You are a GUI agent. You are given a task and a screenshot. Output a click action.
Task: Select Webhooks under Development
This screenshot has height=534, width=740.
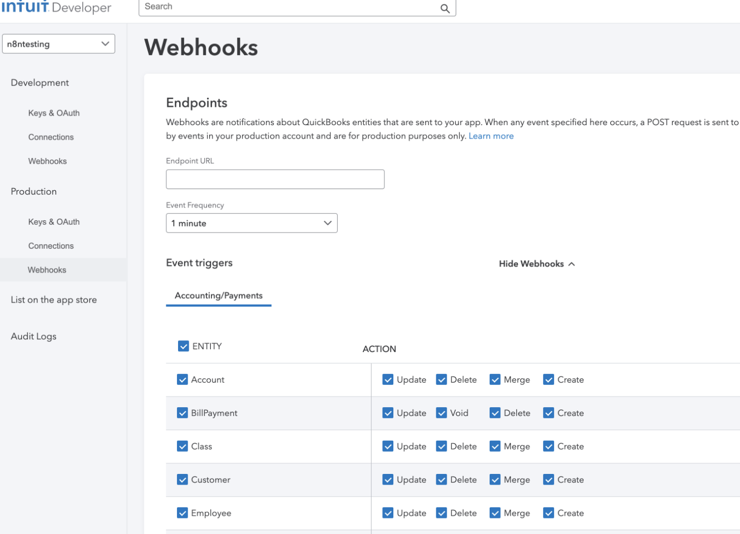click(x=47, y=161)
